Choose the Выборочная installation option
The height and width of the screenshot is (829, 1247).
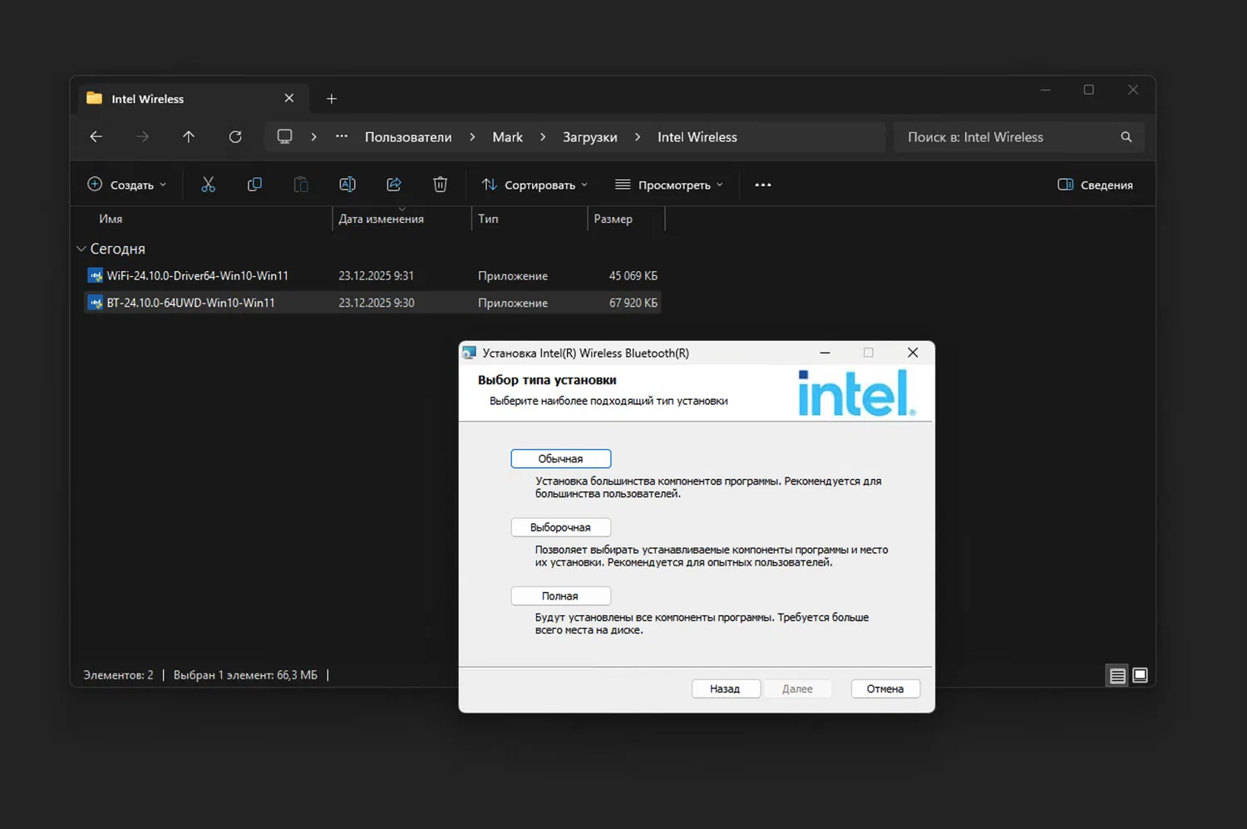560,526
